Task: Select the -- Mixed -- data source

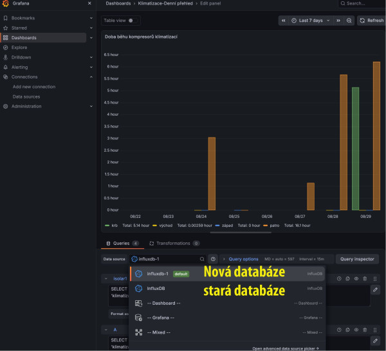Action: [227, 332]
